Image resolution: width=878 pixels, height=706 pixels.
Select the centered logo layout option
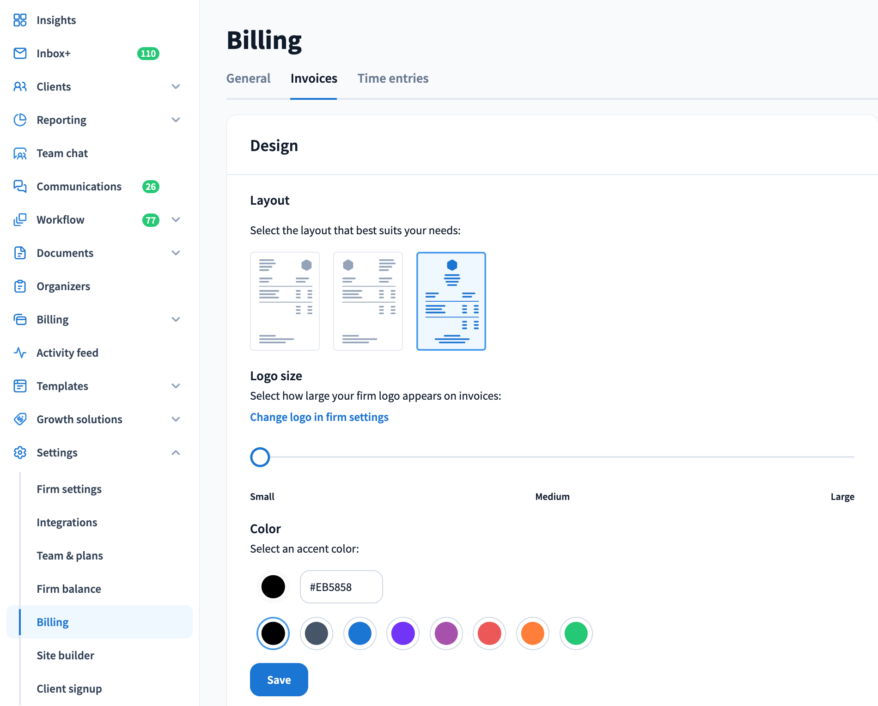tap(451, 301)
